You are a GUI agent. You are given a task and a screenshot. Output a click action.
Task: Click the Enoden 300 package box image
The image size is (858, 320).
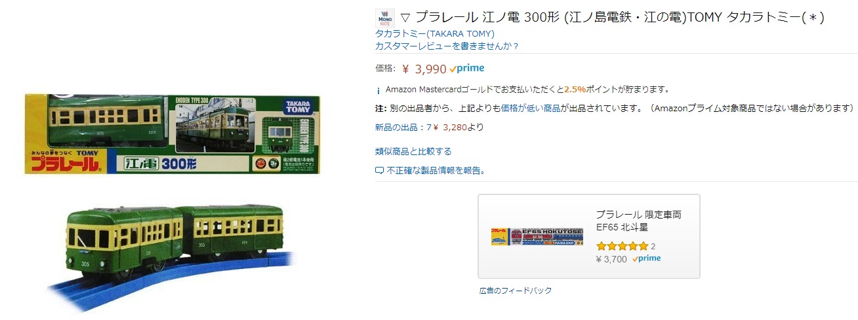coord(173,134)
